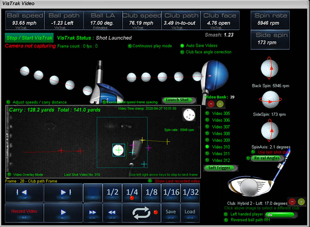The width and height of the screenshot is (310, 227).
Task: Click the Soft Trigger button
Action: coord(221,168)
